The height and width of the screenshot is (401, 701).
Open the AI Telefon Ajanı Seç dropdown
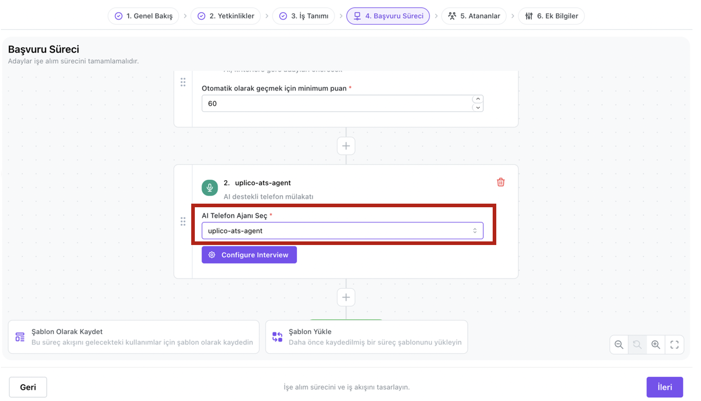click(x=342, y=231)
